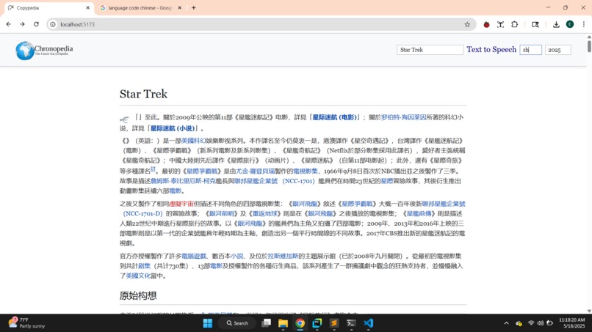592x332 pixels.
Task: Open the Wi-Fi network tray icon
Action: [x=531, y=323]
